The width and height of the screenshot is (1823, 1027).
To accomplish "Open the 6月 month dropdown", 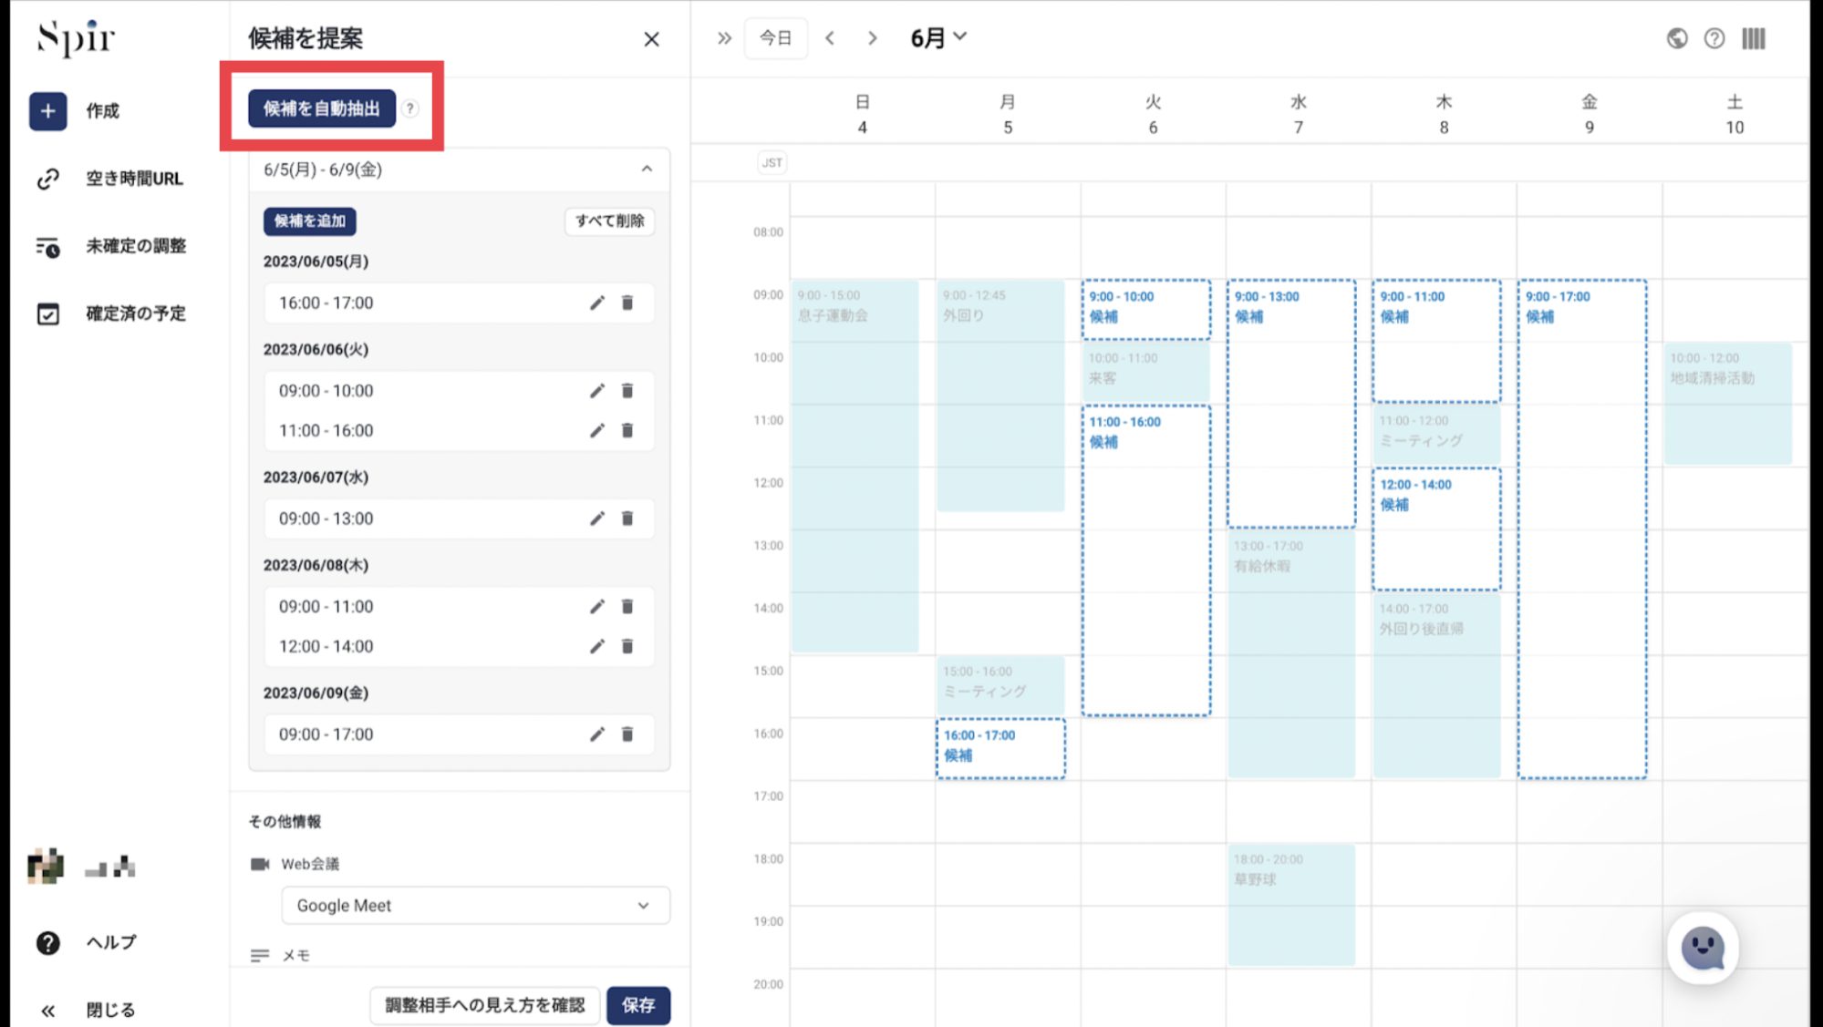I will (937, 38).
